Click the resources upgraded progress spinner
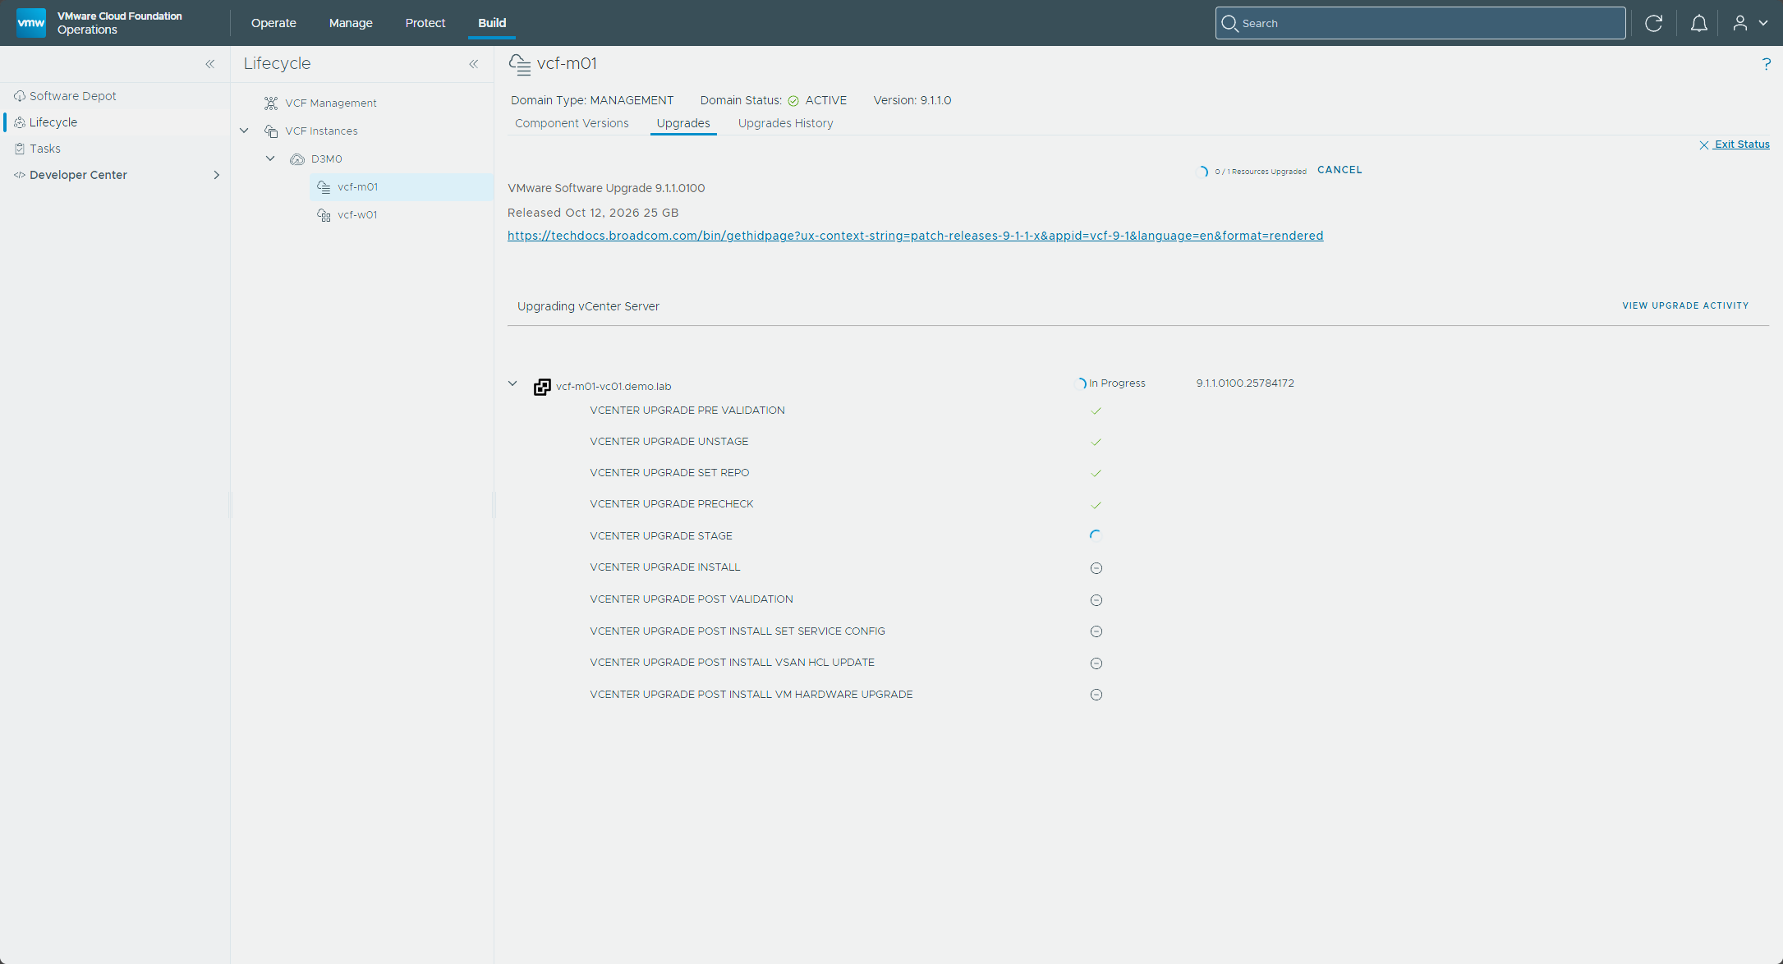The width and height of the screenshot is (1783, 964). [1202, 172]
